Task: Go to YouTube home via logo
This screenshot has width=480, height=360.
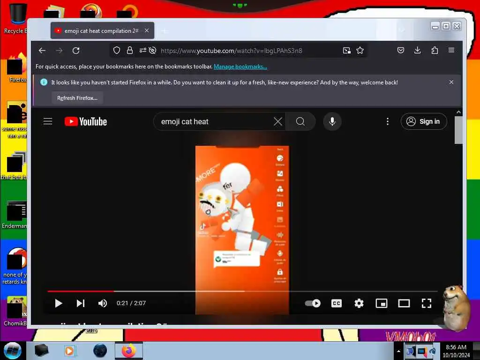Action: (86, 121)
